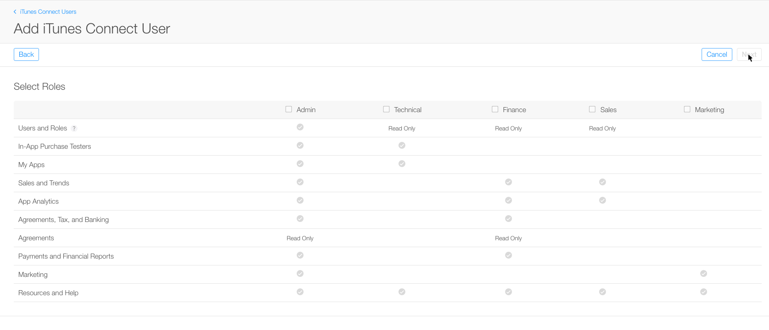This screenshot has width=769, height=330.
Task: Click the Finance checkmark for Resources and Help
Action: pyautogui.click(x=509, y=292)
